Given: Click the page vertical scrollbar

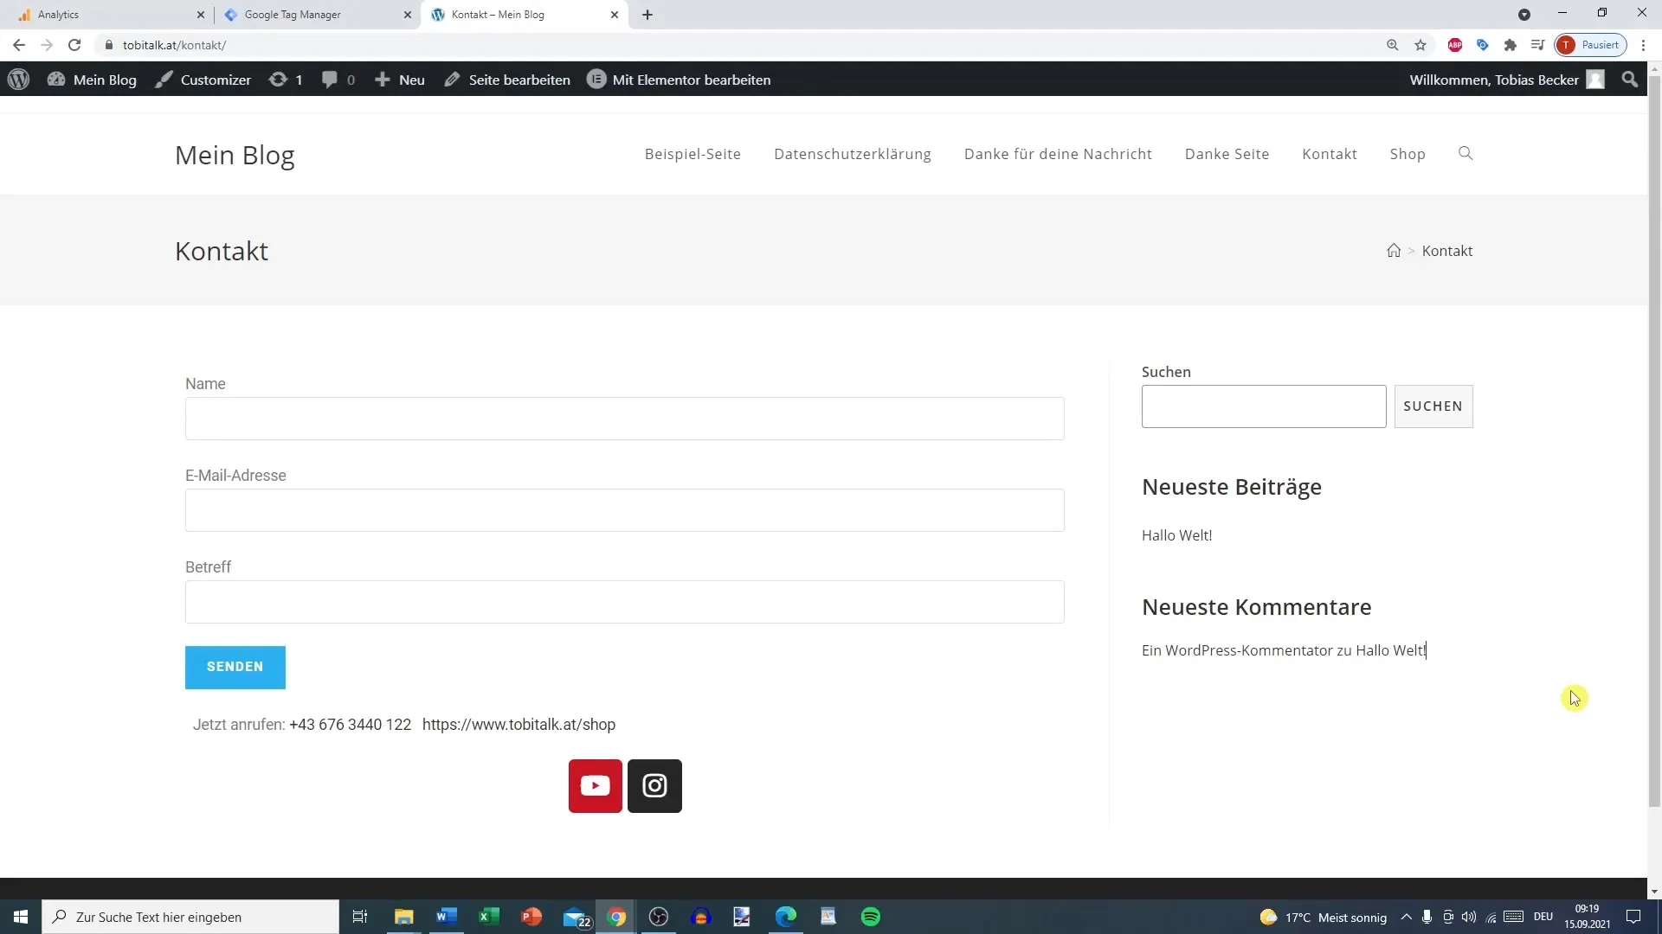Looking at the screenshot, I should pos(1654,441).
